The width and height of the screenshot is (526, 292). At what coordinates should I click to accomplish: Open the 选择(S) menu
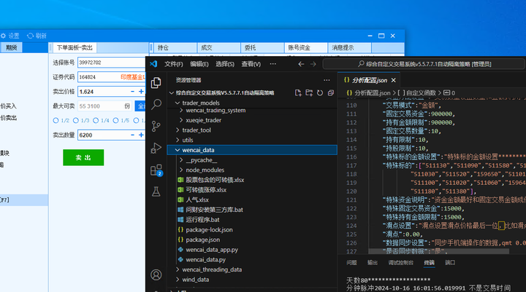pos(225,64)
